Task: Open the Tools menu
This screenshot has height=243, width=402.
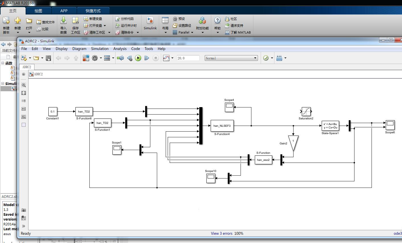Action: pos(149,49)
